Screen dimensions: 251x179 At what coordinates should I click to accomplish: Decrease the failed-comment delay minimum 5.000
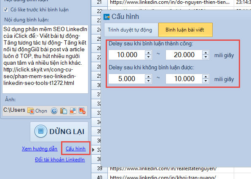pyautogui.click(x=148, y=81)
